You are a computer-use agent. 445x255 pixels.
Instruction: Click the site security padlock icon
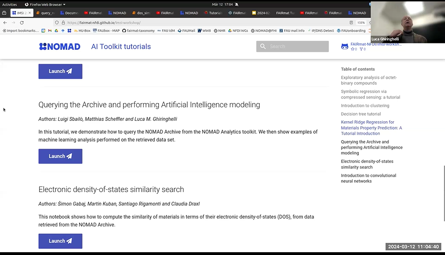click(63, 22)
